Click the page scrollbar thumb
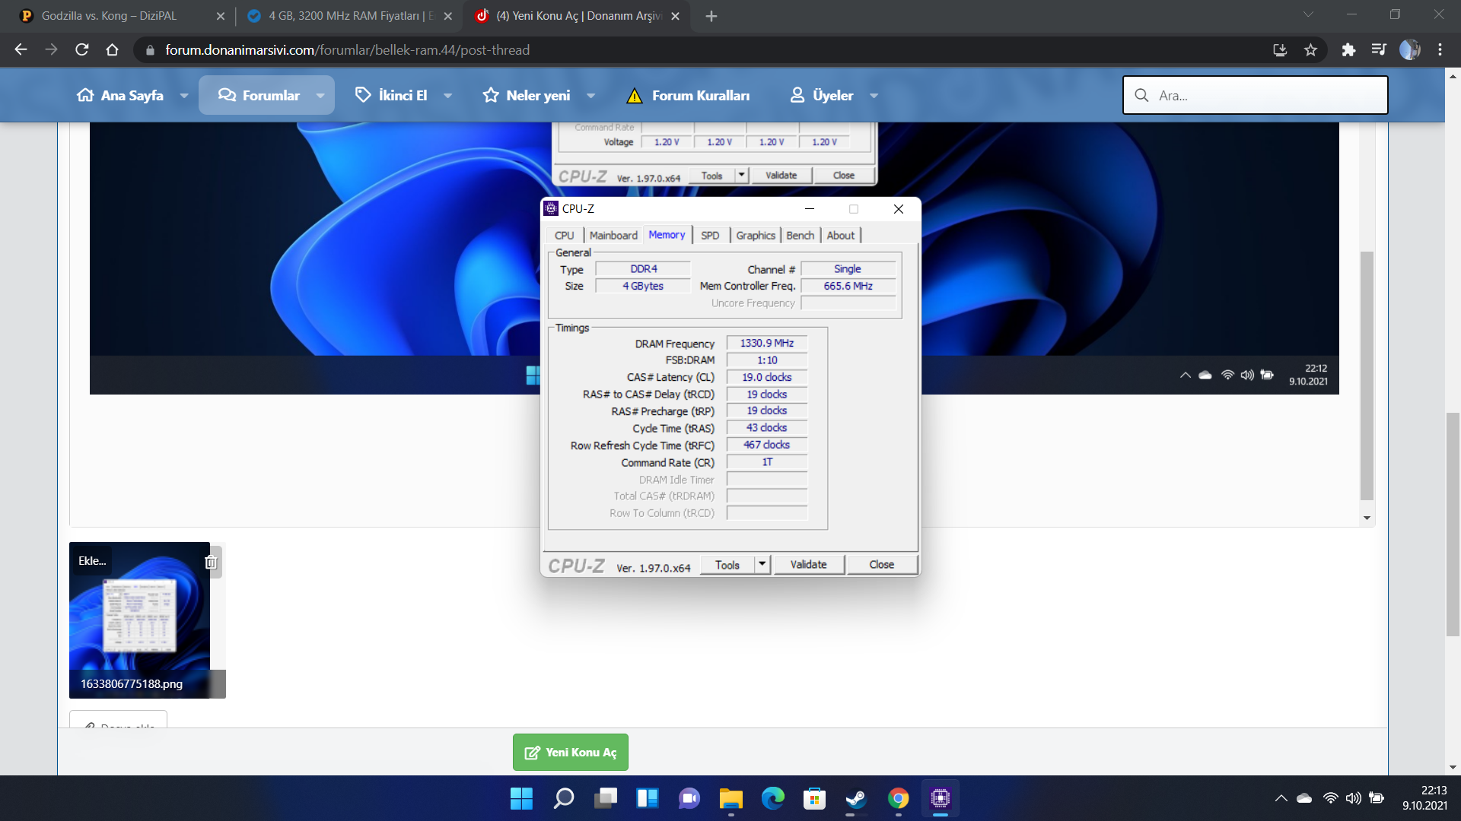This screenshot has width=1461, height=821. (x=1453, y=525)
